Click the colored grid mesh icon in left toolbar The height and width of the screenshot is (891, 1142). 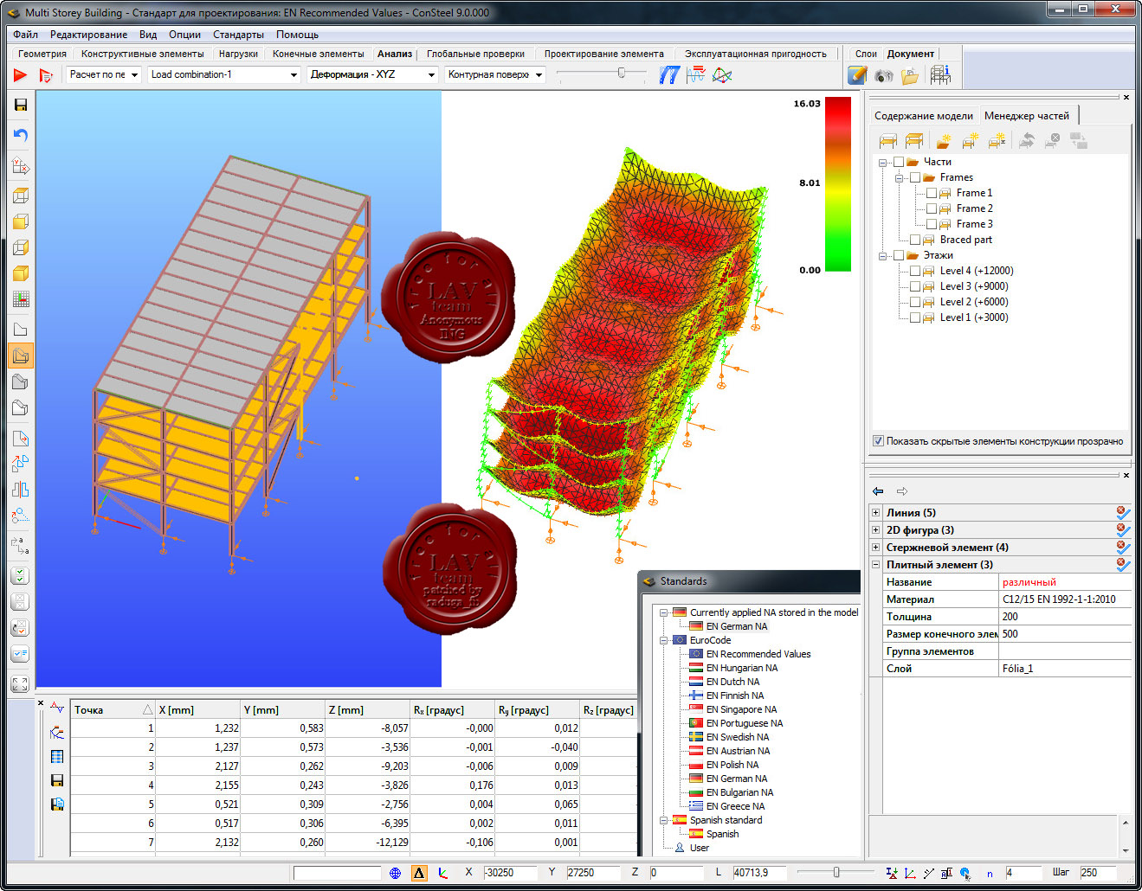click(21, 299)
